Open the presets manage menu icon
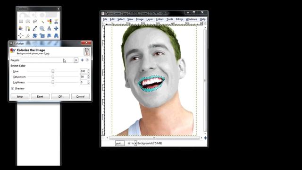302x170 pixels. (87, 60)
